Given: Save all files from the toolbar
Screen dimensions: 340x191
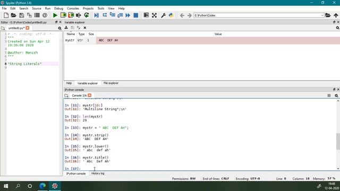Looking at the screenshot, I should (x=29, y=15).
